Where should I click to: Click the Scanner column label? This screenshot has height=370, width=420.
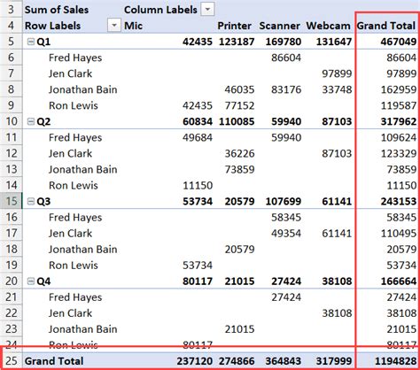click(x=279, y=26)
